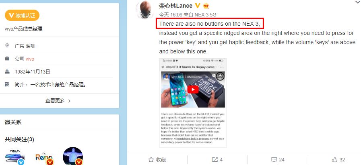361x165 pixels.
Task: Open the post options chevron at top right
Action: pos(358,2)
